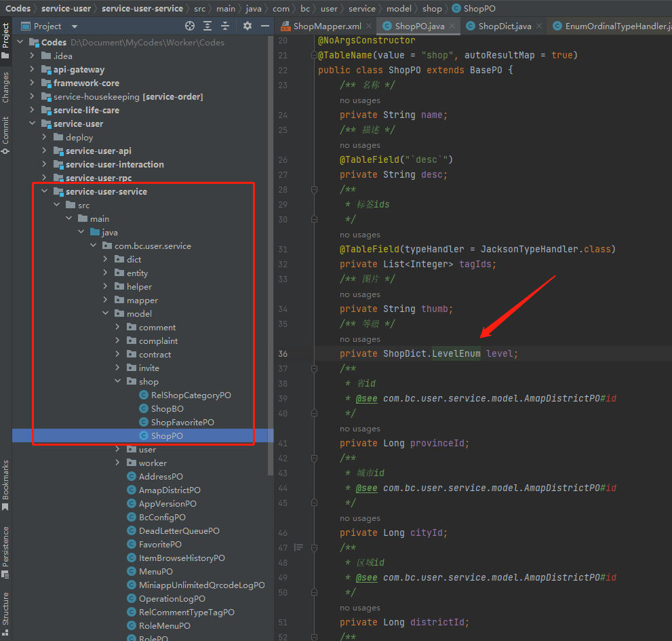Click model in the breadcrumb path
672x641 pixels.
(399, 9)
